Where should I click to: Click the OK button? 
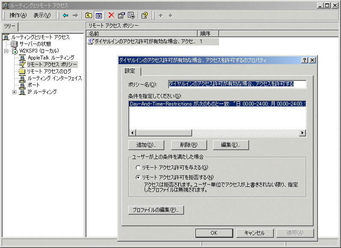tap(214, 233)
